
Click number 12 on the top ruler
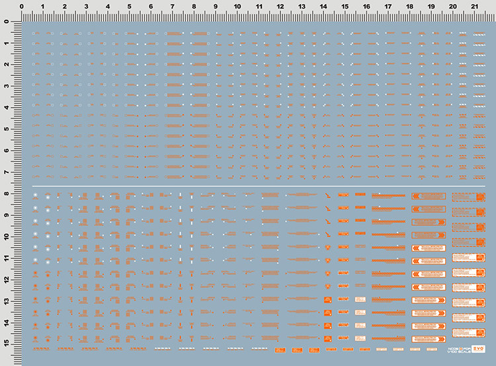tap(280, 7)
